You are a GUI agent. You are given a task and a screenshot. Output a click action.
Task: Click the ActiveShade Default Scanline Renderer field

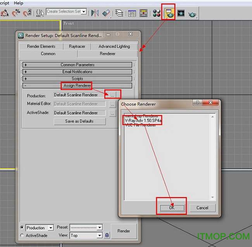[x=79, y=113]
